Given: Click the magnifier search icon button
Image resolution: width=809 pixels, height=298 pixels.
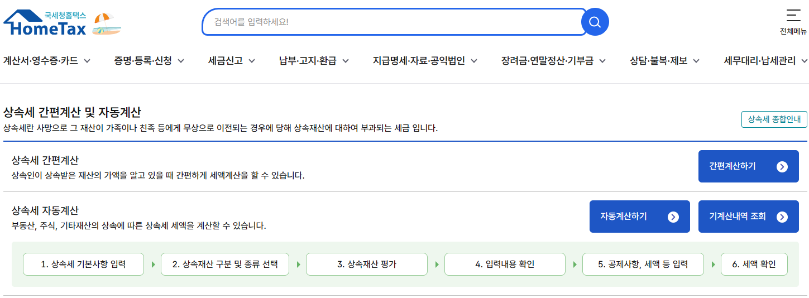Looking at the screenshot, I should click(595, 22).
